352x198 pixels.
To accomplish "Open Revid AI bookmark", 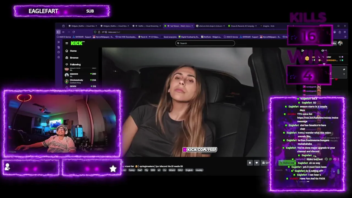I will pos(149,37).
